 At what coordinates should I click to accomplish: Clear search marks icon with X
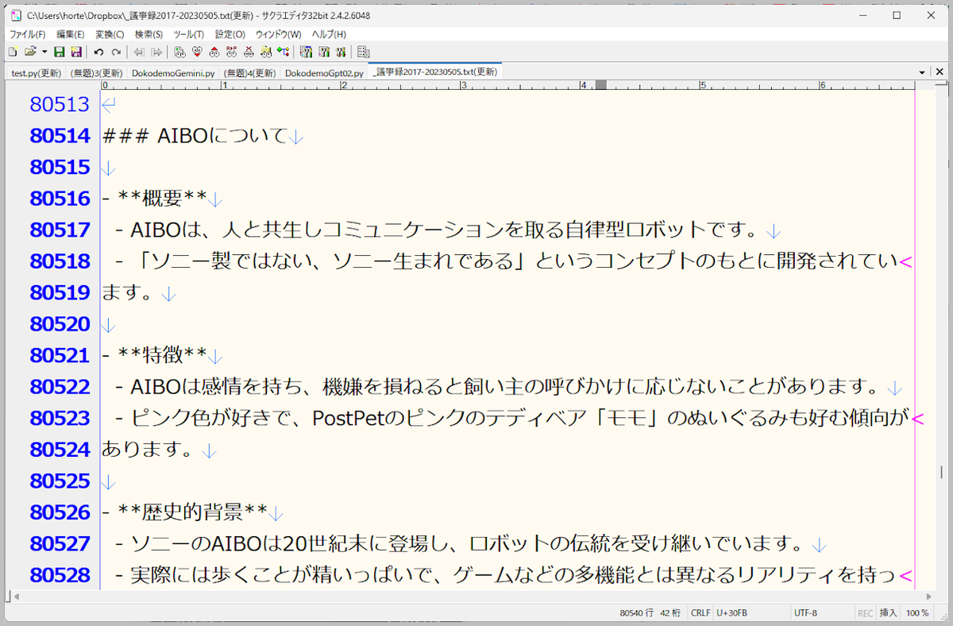click(249, 52)
